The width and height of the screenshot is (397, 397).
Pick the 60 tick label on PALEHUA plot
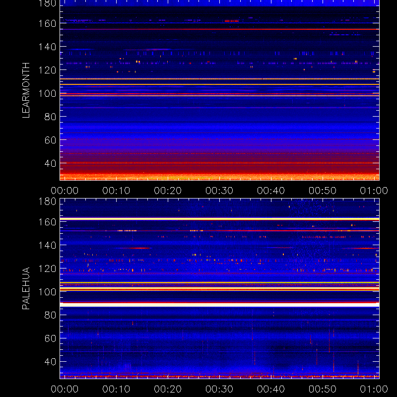(x=50, y=338)
